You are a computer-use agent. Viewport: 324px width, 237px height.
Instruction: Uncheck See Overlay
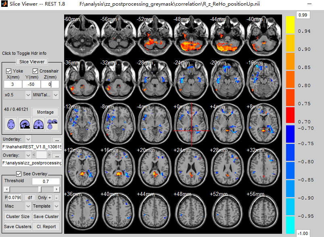click(19, 174)
